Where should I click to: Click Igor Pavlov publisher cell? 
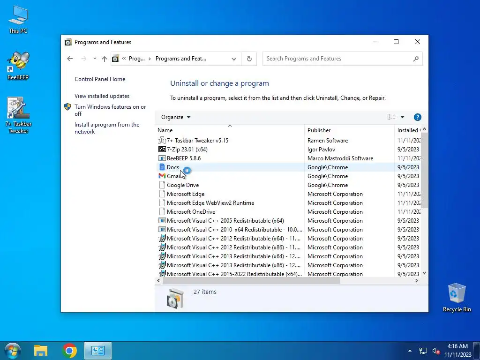(321, 150)
